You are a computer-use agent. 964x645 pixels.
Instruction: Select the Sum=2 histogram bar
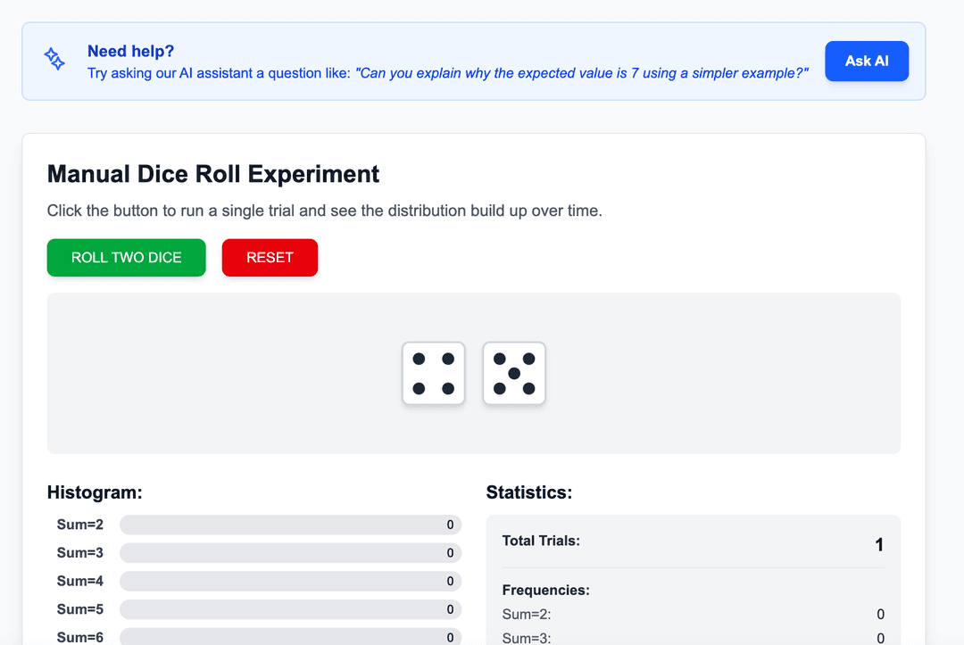tap(290, 525)
